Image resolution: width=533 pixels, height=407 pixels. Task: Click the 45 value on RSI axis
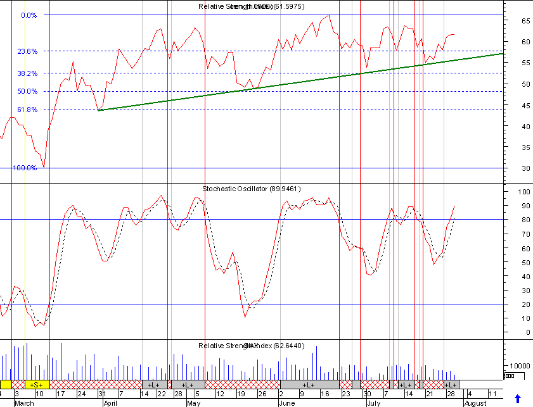(526, 106)
